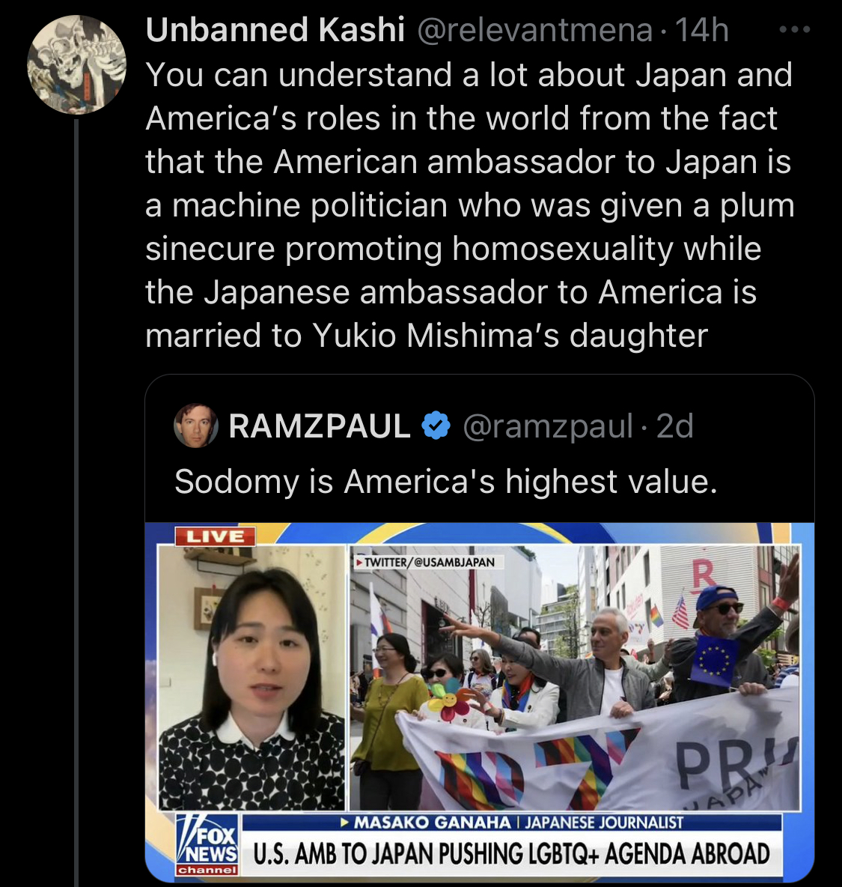This screenshot has height=887, width=842.
Task: Click the U.S. AMB TO JAPAN headline chyron
Action: click(512, 853)
